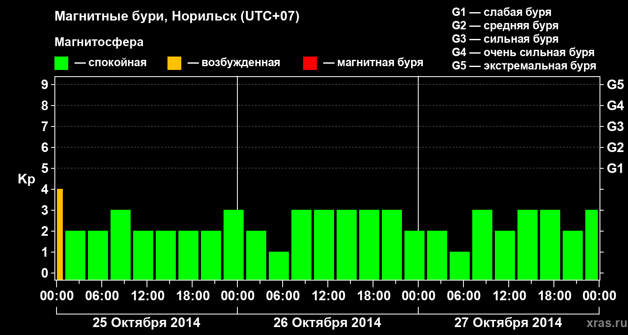Click the Kp axis value '4'
Viewport: 628px width, 335px height.
[46, 189]
